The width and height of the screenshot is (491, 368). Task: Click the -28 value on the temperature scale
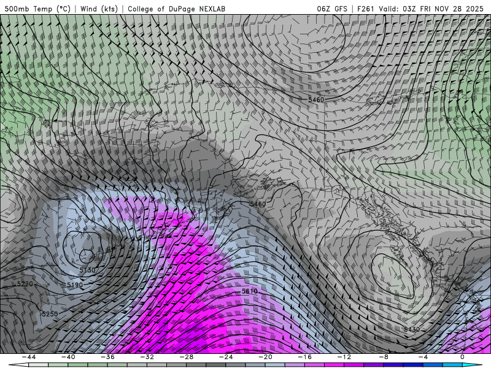click(x=187, y=357)
